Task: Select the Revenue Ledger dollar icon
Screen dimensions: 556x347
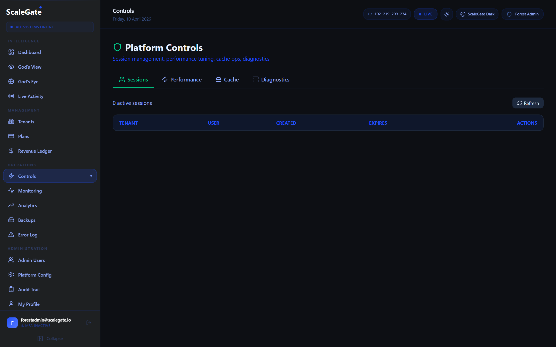Action: (x=11, y=151)
